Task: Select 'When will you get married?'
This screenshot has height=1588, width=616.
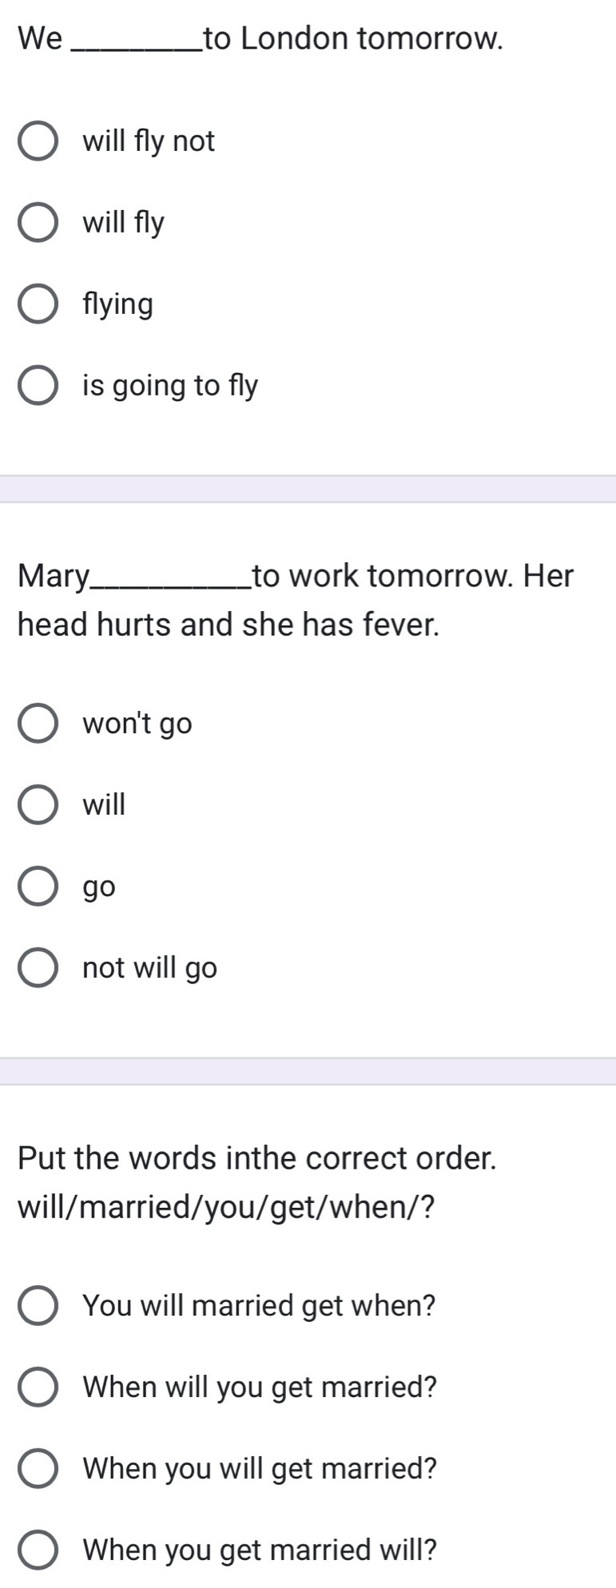Action: 38,1388
